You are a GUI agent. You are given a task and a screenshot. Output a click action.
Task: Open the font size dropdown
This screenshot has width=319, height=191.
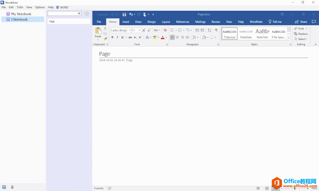pos(139,30)
